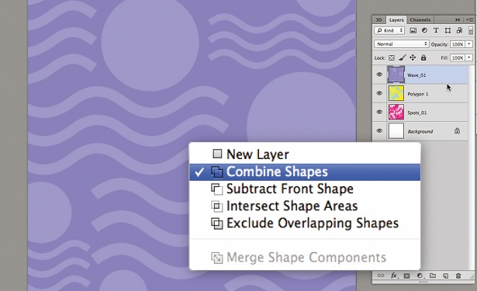Filter layers by type (T) icon
This screenshot has height=291, width=477.
coord(436,30)
